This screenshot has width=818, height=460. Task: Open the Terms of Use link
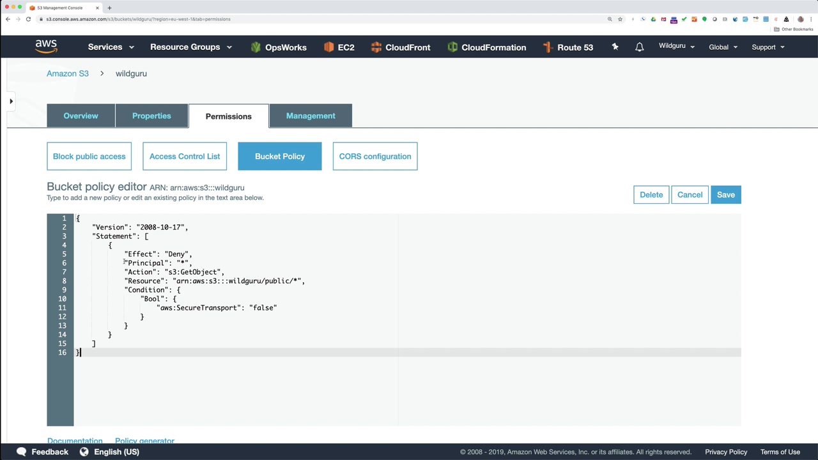[x=780, y=452]
